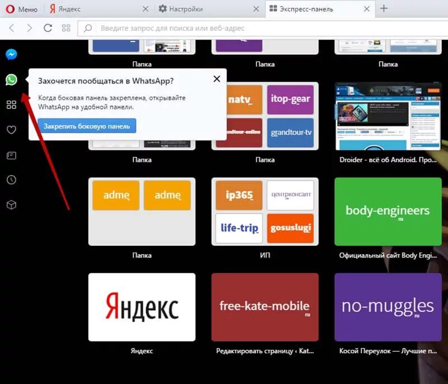Open the free-kate-mobile speed dial
Image resolution: width=448 pixels, height=384 pixels.
coord(265,307)
